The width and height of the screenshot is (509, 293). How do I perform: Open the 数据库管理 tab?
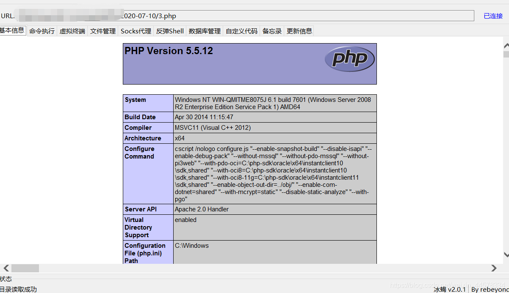click(205, 31)
